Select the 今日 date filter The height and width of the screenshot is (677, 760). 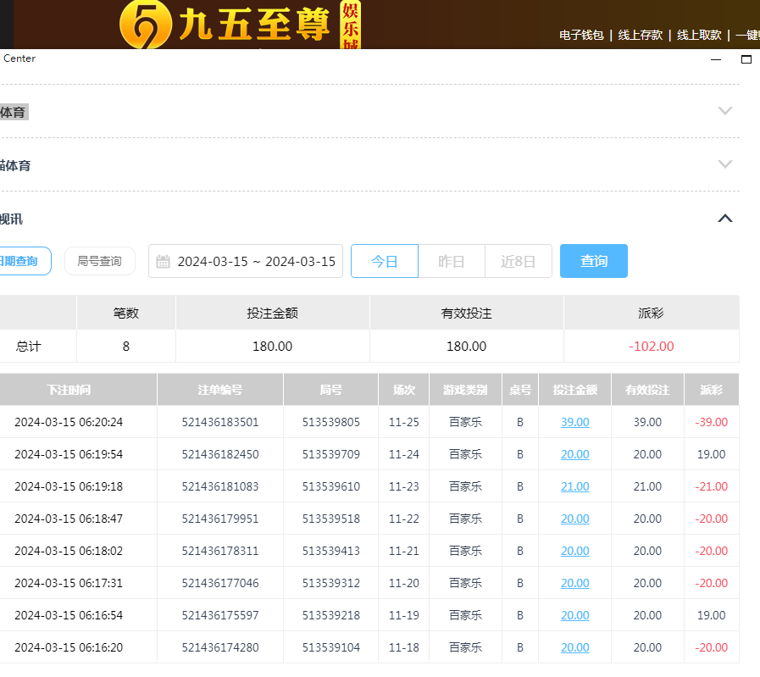(x=385, y=261)
